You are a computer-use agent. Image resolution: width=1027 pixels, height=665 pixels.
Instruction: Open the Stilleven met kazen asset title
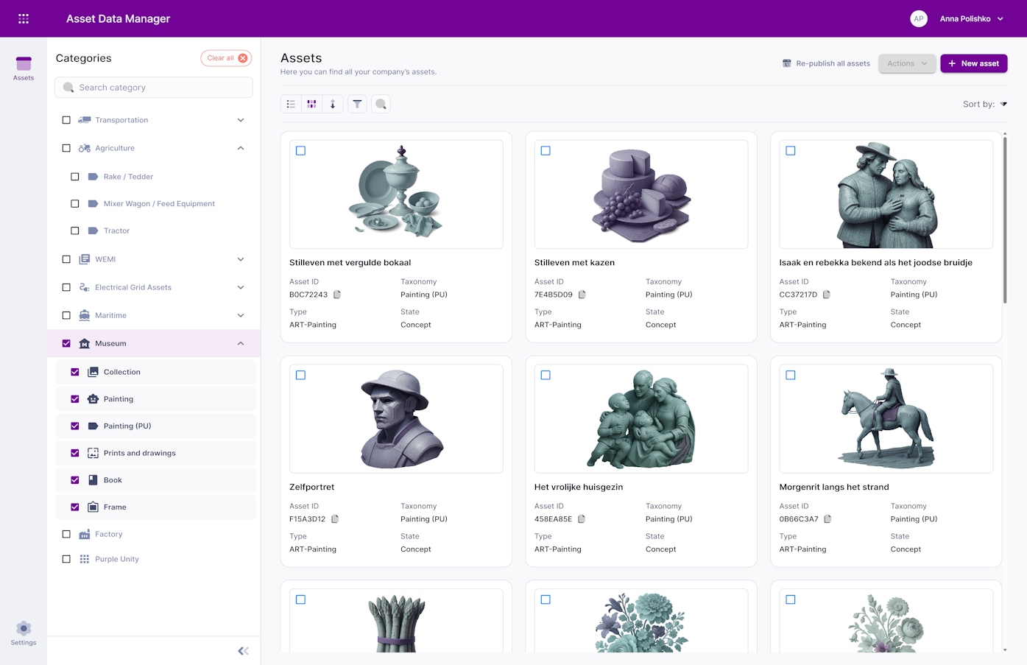pyautogui.click(x=574, y=263)
